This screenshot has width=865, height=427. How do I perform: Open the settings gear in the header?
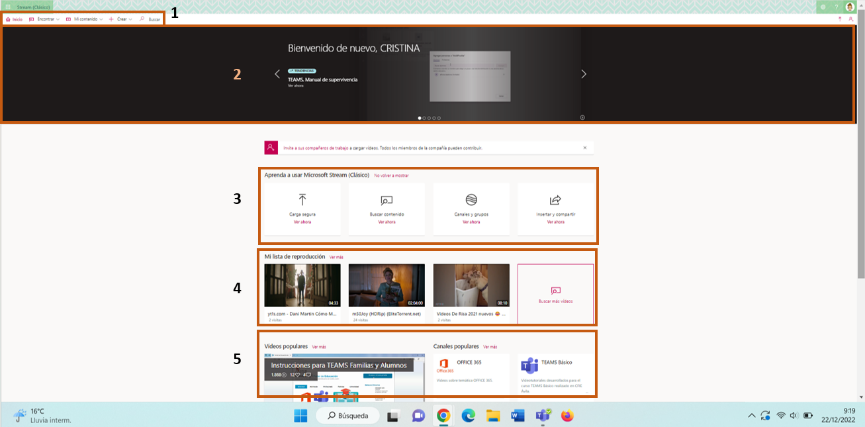click(823, 7)
